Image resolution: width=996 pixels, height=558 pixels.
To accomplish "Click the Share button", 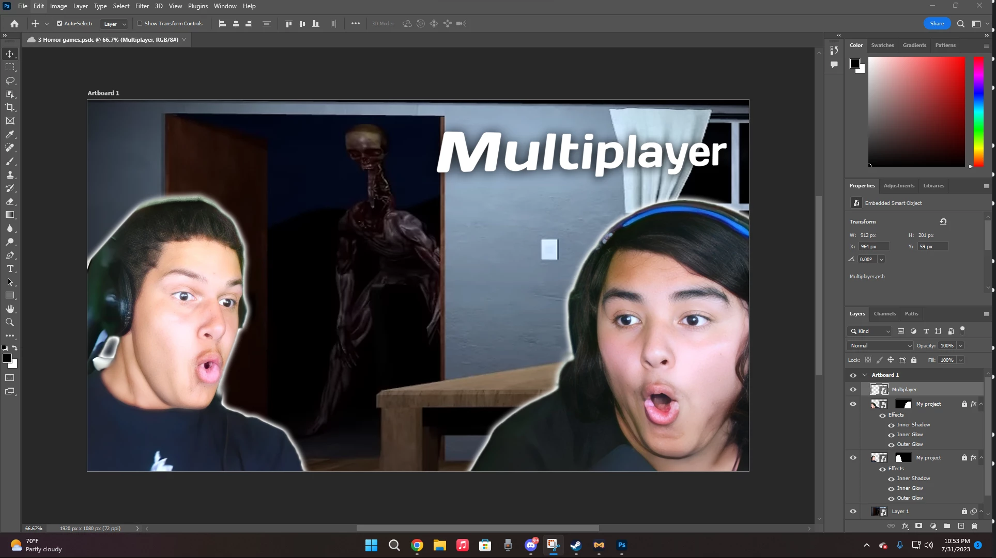I will pyautogui.click(x=937, y=24).
